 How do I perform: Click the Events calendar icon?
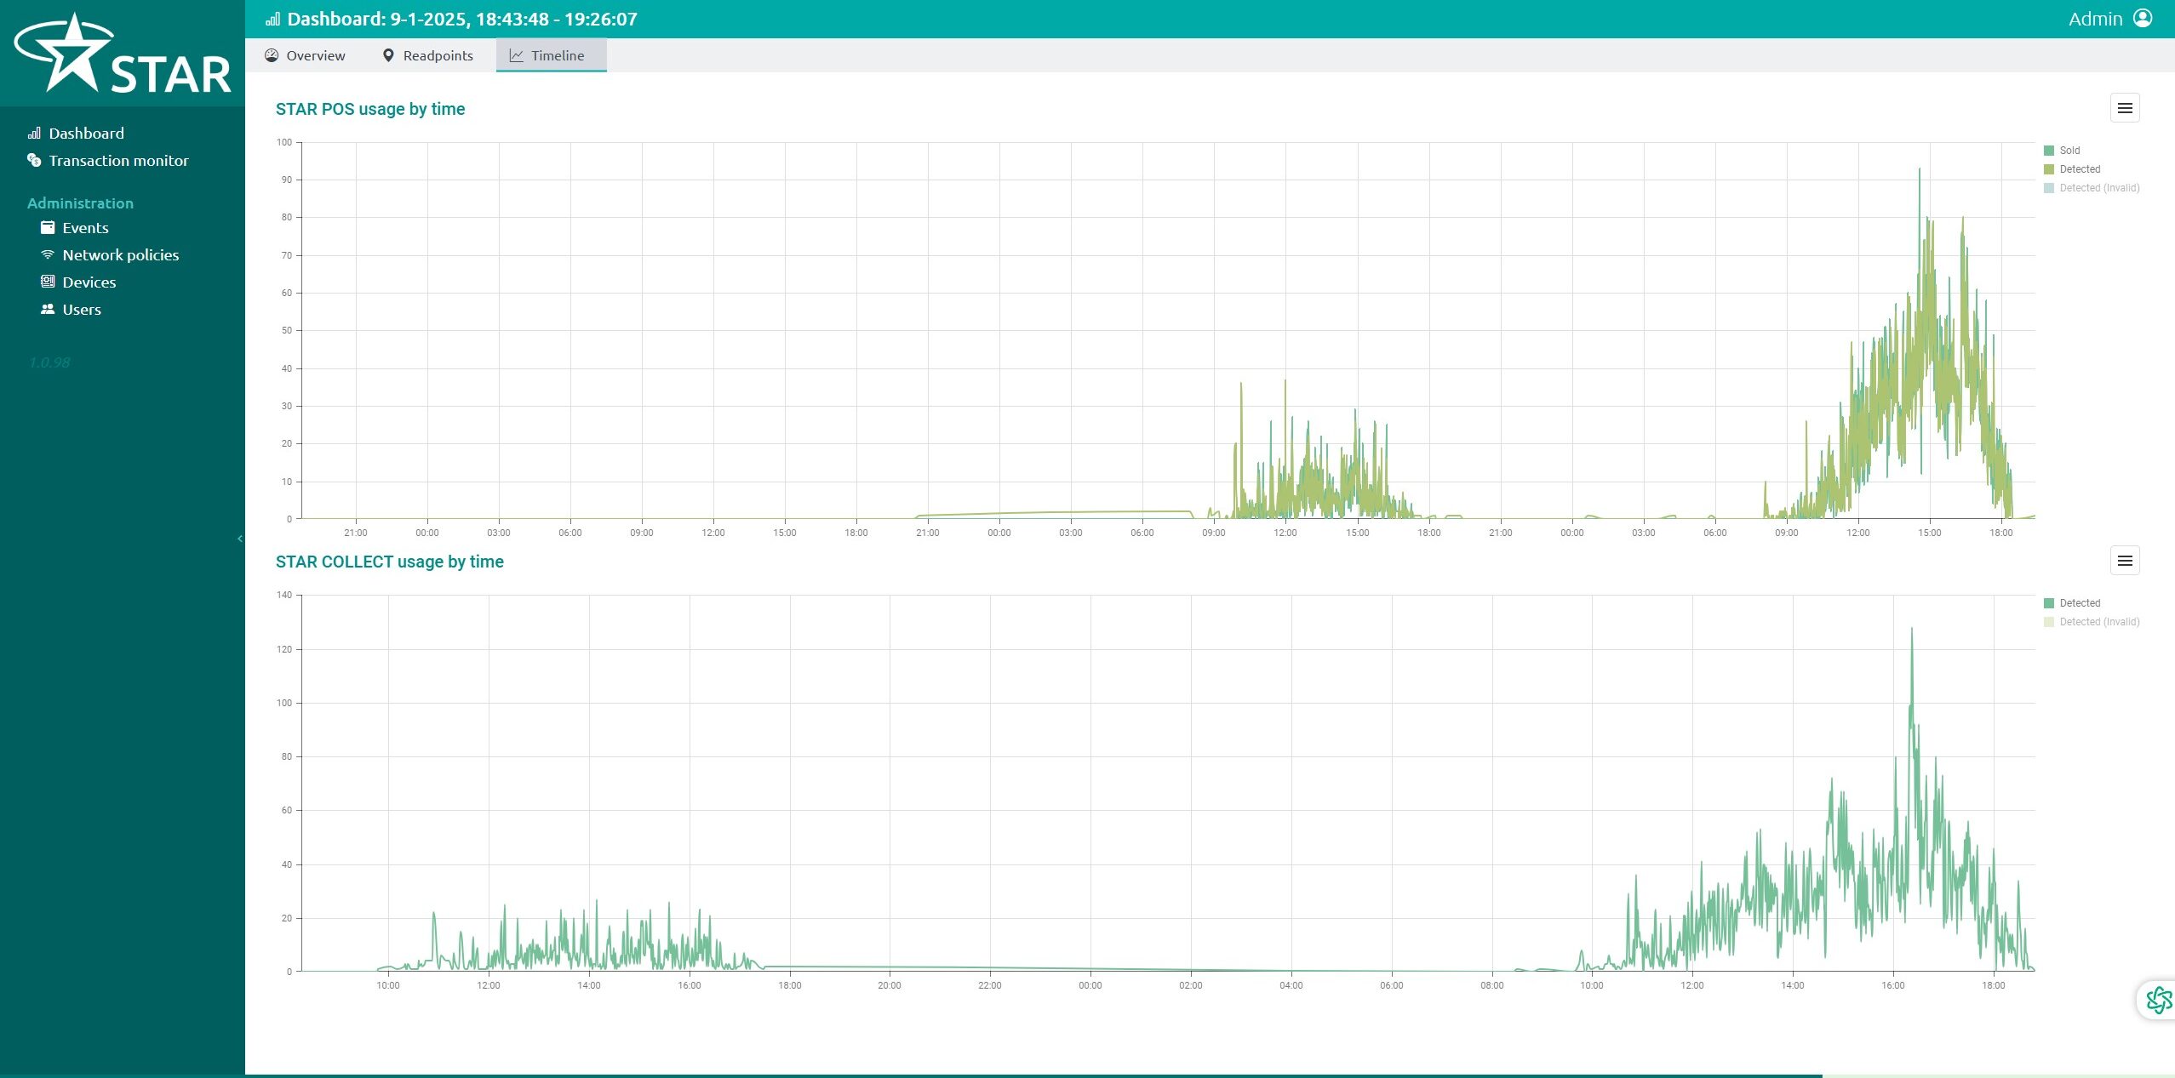click(x=48, y=227)
